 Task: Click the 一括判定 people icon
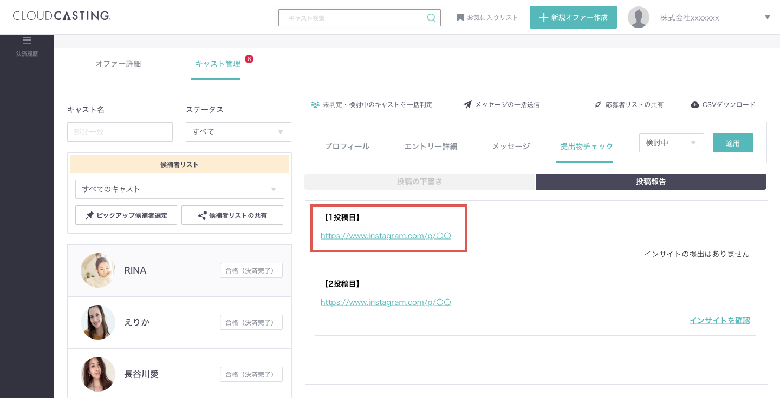[315, 104]
